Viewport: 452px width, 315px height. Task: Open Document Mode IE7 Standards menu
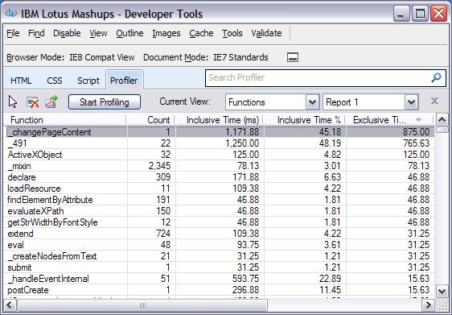tap(206, 57)
